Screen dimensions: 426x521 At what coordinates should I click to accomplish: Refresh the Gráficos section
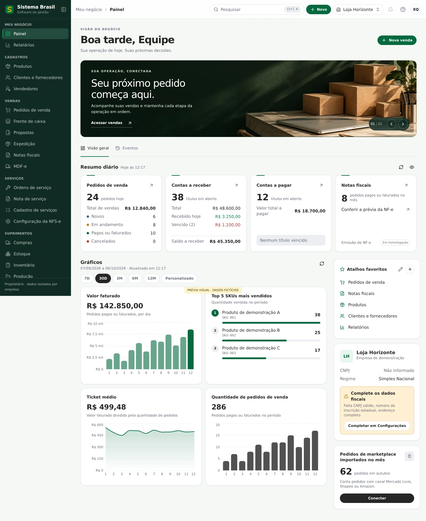[322, 264]
